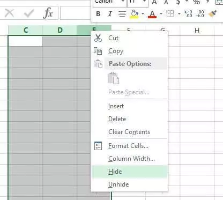This screenshot has width=223, height=200.
Task: Click the Copy pages icon
Action: click(x=98, y=51)
